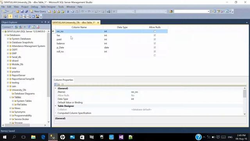The width and height of the screenshot is (250, 141).
Task: Expand the Programmability folder
Action: pos(10,116)
